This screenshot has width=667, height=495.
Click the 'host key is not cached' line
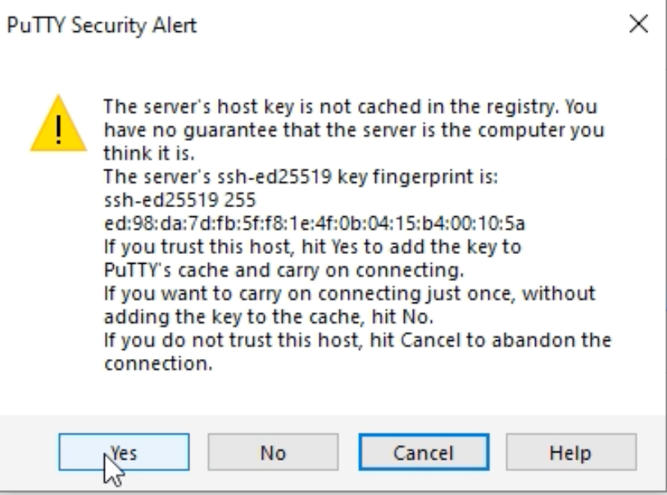[x=351, y=107]
